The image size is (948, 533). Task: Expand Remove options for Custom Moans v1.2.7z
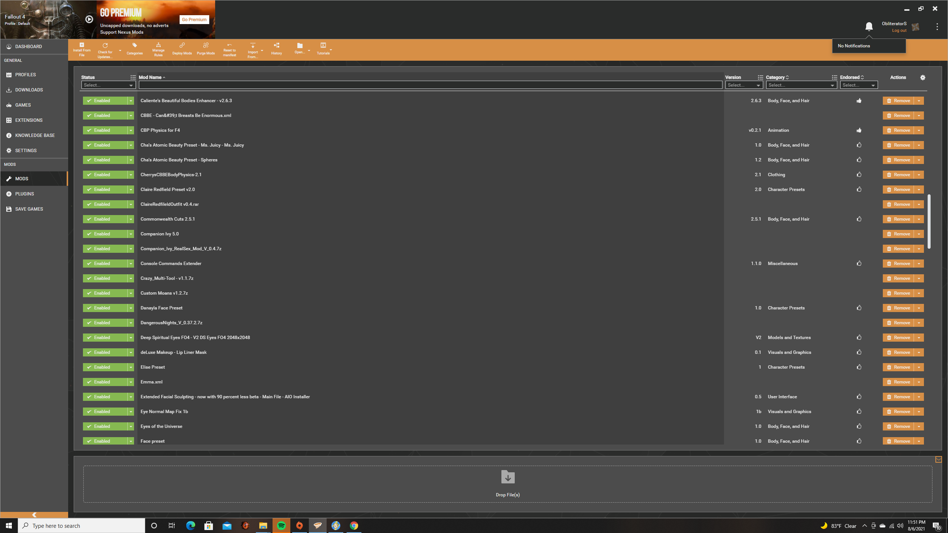[x=919, y=293]
